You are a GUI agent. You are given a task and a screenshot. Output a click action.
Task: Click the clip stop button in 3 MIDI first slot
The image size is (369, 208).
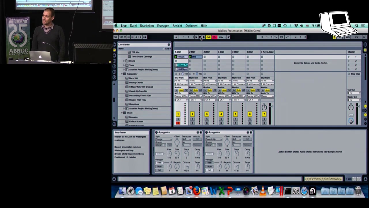pos(205,57)
